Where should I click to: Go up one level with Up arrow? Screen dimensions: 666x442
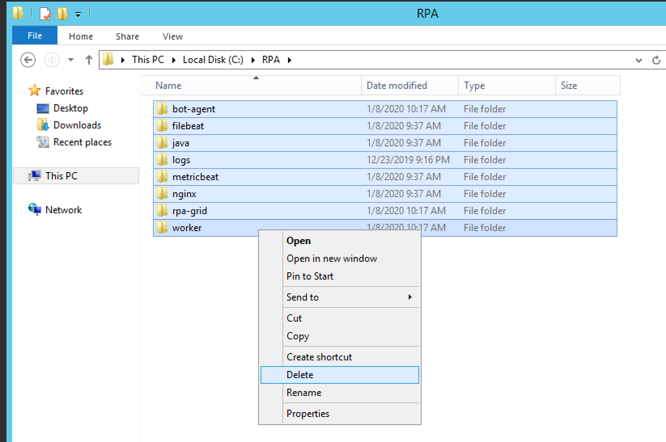point(89,60)
